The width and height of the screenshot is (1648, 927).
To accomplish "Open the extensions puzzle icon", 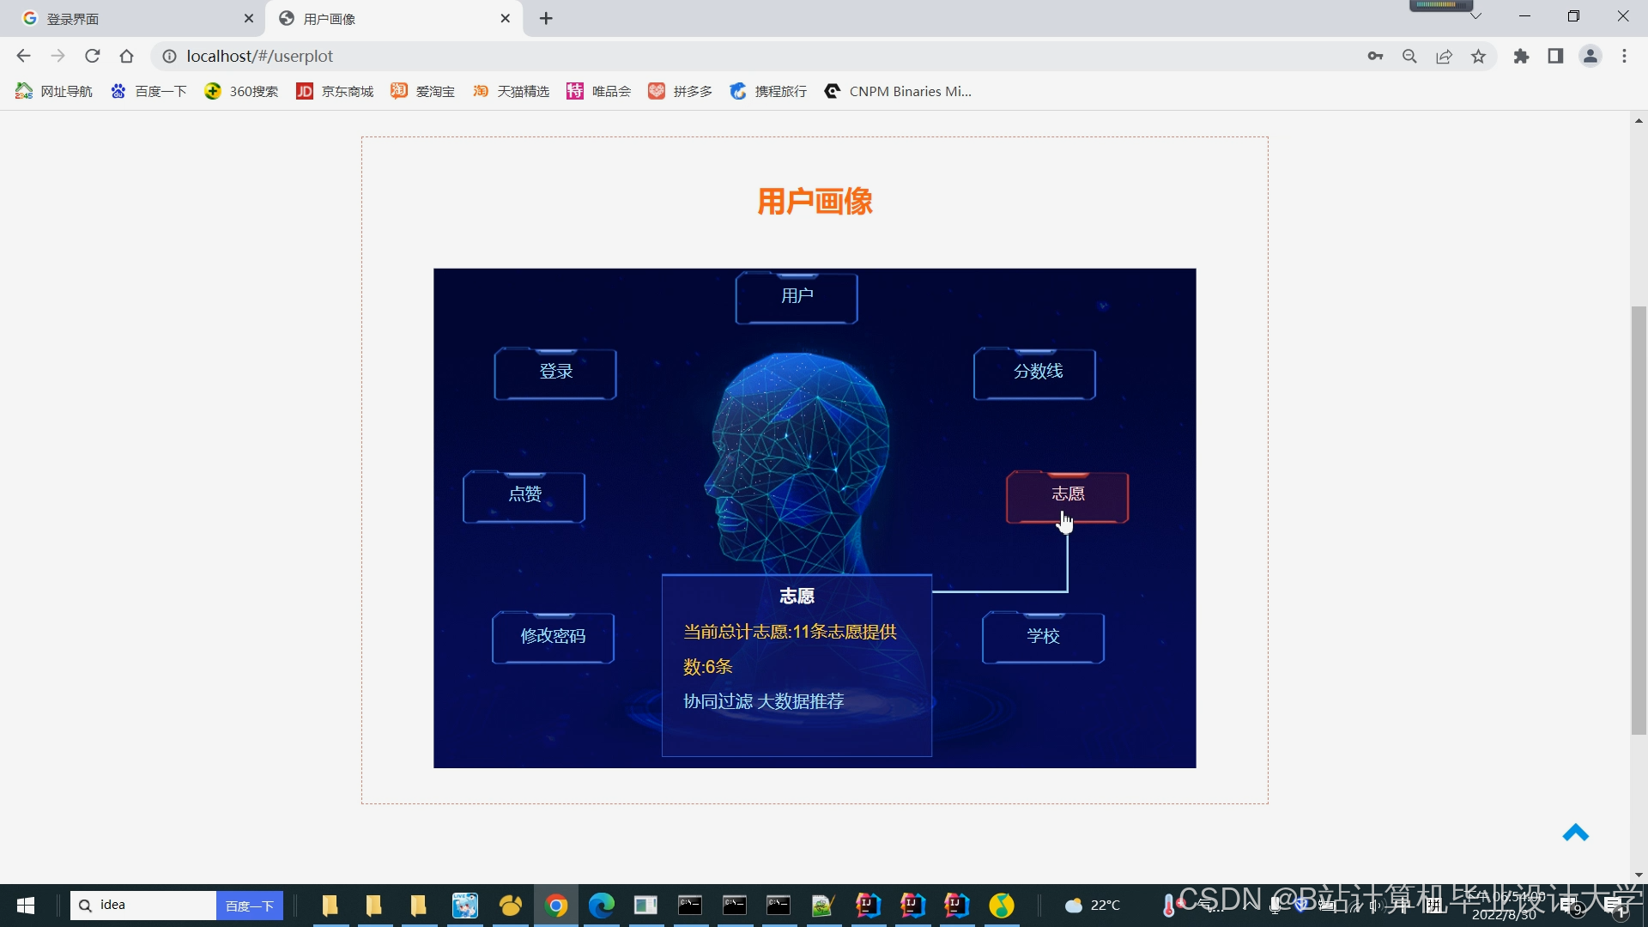I will [1521, 56].
